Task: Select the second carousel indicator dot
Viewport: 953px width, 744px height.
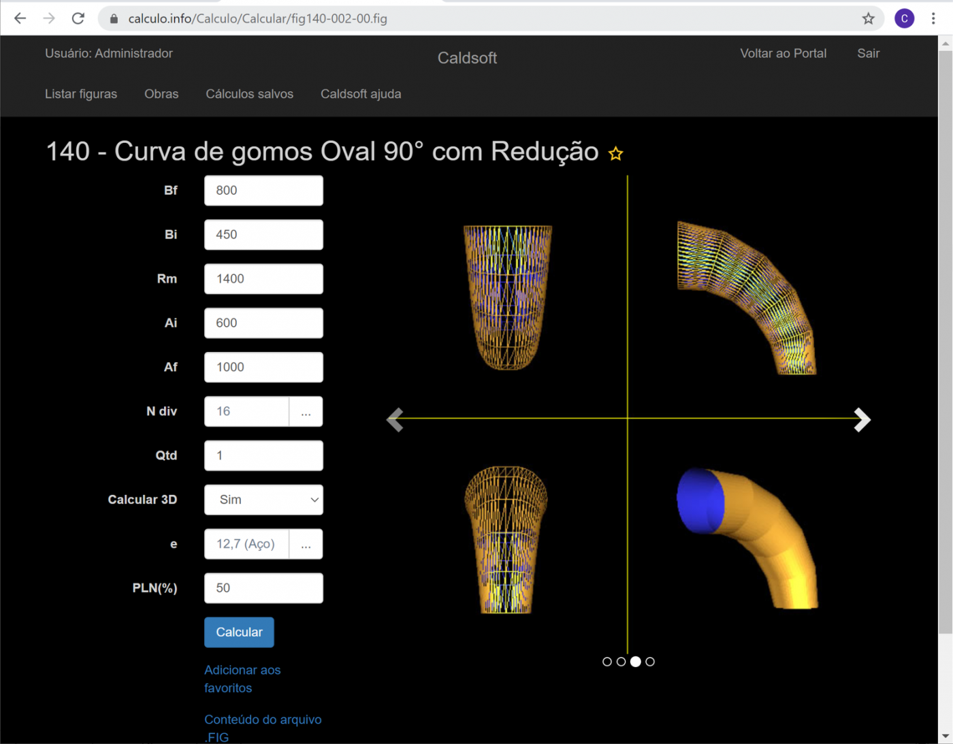Action: [621, 662]
